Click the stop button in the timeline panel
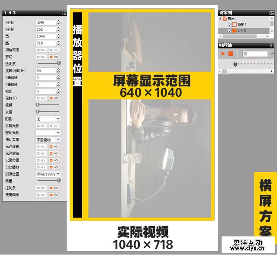Screen dimensions: 277x255 pos(231,54)
